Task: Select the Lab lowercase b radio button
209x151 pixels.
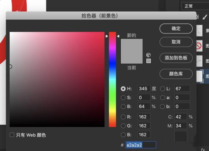Action: pyautogui.click(x=163, y=107)
